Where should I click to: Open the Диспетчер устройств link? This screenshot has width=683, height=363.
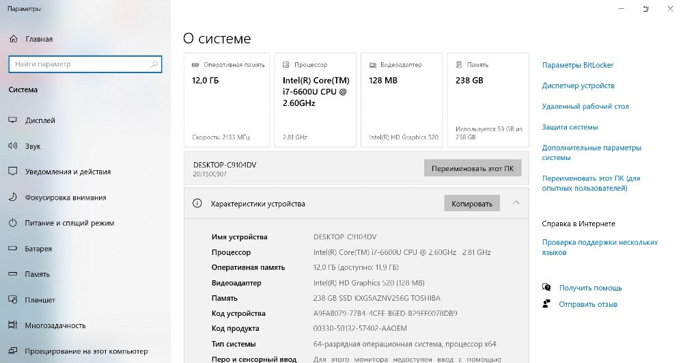pyautogui.click(x=578, y=85)
